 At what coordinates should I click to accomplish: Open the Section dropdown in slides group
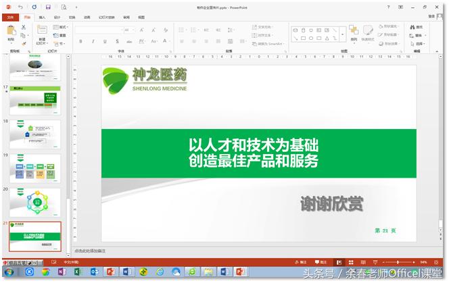tap(60, 44)
